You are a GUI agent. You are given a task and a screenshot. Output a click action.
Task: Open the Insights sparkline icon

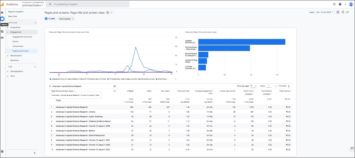[x=347, y=12]
